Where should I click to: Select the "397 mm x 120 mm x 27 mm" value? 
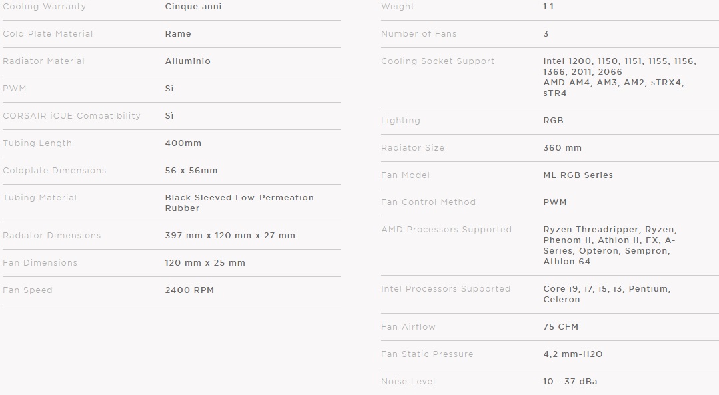(230, 236)
